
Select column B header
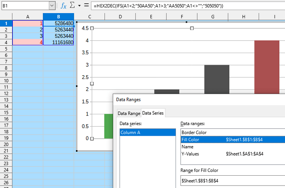pos(59,16)
